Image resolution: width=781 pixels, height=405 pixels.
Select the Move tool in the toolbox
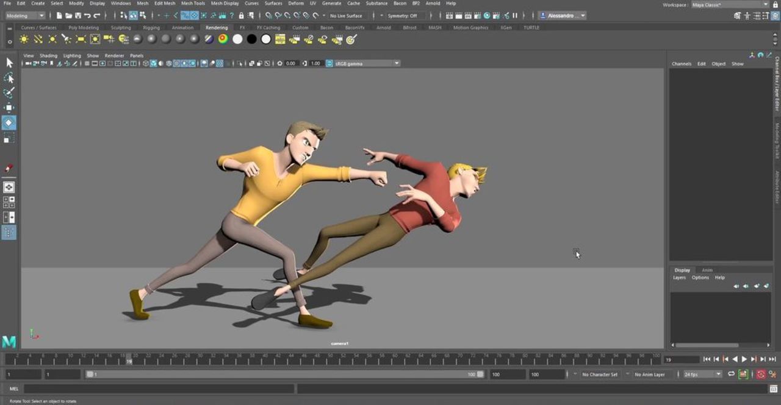coord(9,108)
